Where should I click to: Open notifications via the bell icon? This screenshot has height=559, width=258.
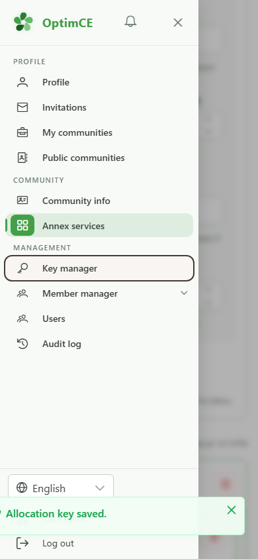coord(130,22)
